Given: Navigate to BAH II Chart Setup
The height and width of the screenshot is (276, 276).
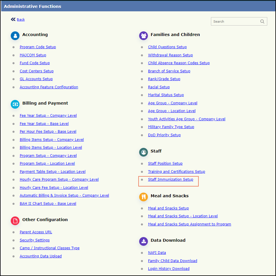Looking at the screenshot, I should [x=48, y=204].
